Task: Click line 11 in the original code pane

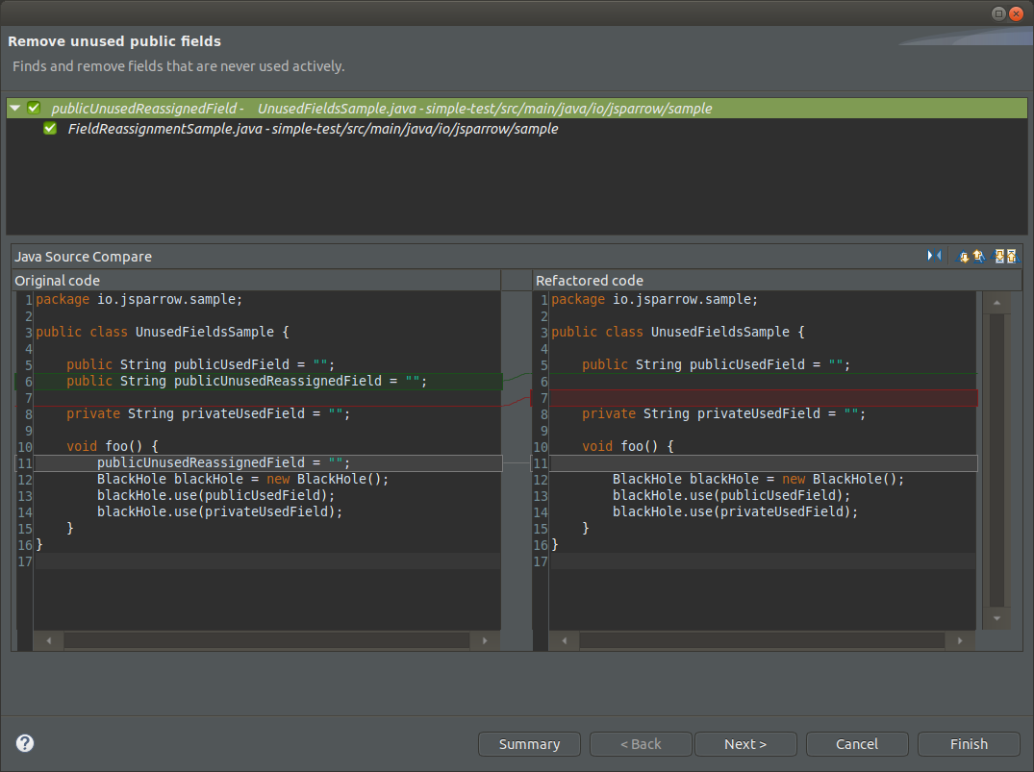Action: 223,463
